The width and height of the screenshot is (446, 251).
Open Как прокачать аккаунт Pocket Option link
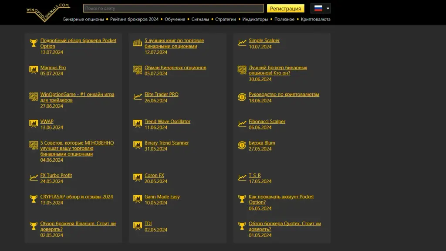point(281,200)
